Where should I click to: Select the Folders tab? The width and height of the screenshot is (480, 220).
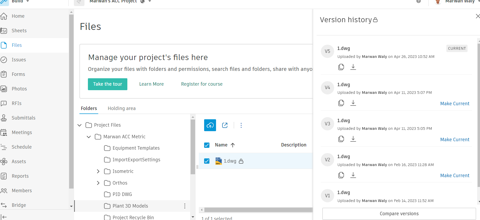point(89,108)
